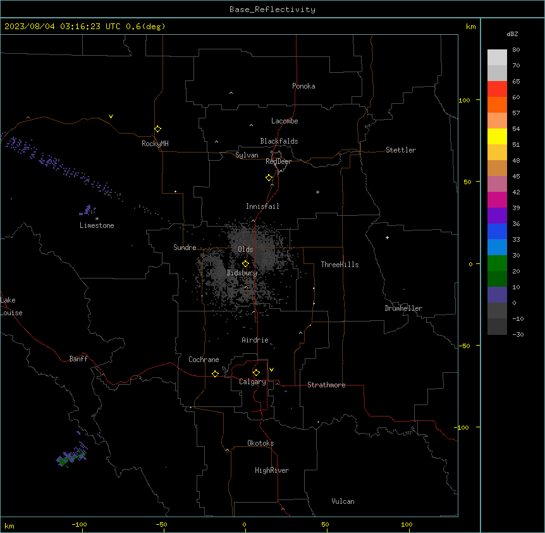Click the yellow diamond marker below Cochrane
This screenshot has height=533, width=545.
click(x=215, y=373)
